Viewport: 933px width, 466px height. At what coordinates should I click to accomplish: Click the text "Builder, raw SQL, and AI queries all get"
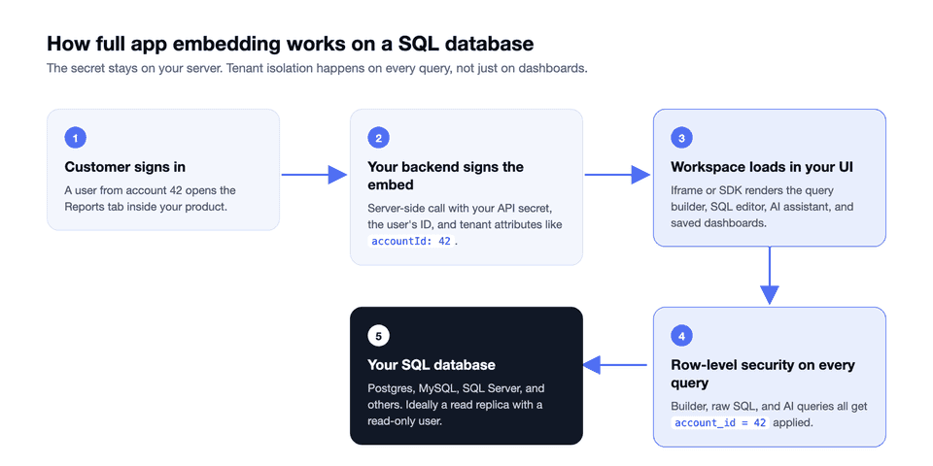coord(769,407)
